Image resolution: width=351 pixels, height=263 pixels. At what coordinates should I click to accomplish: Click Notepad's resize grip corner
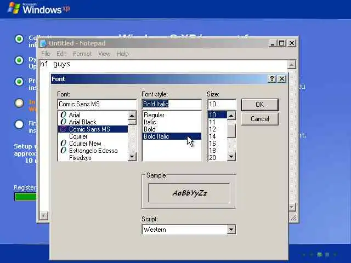coord(293,217)
